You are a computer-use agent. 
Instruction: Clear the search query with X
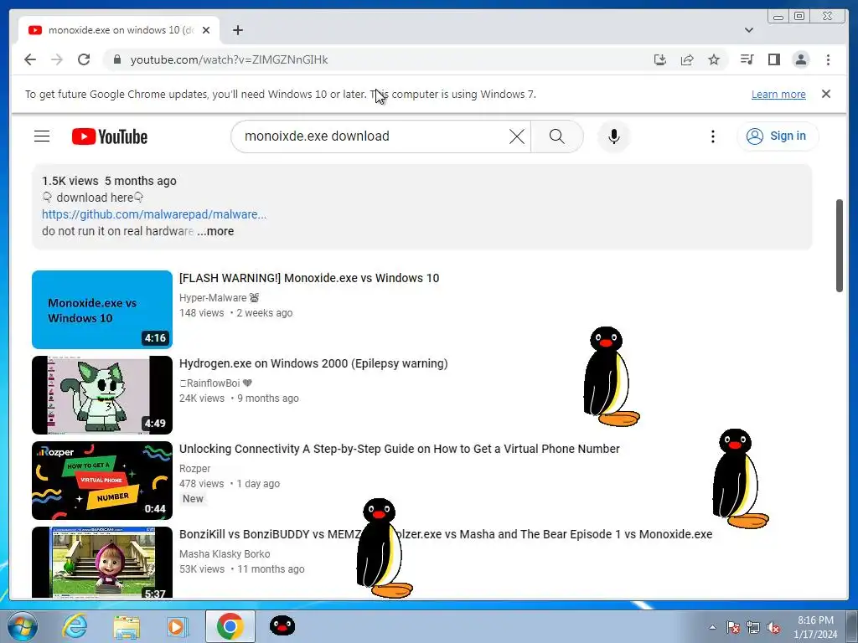(x=516, y=136)
